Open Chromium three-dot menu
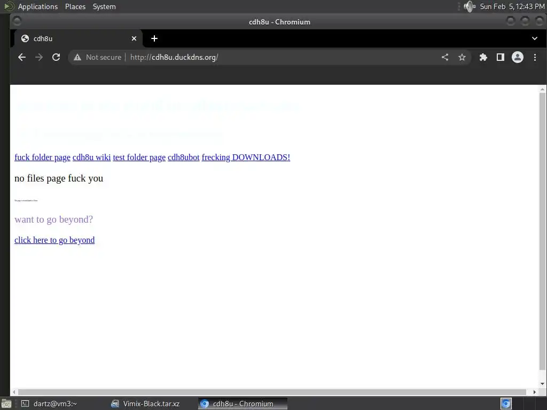Viewport: 547px width, 410px height. point(535,57)
